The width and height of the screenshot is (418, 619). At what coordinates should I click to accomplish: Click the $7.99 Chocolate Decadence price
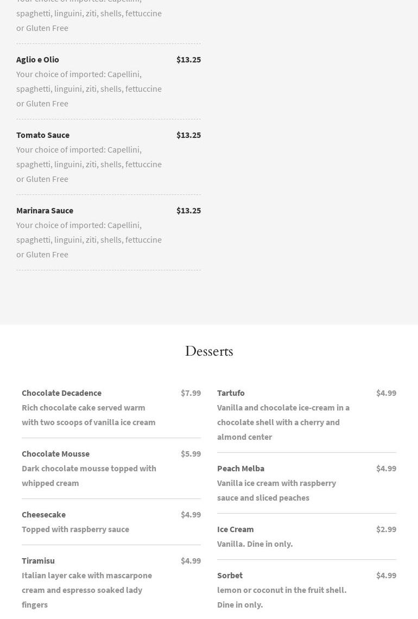(x=191, y=393)
